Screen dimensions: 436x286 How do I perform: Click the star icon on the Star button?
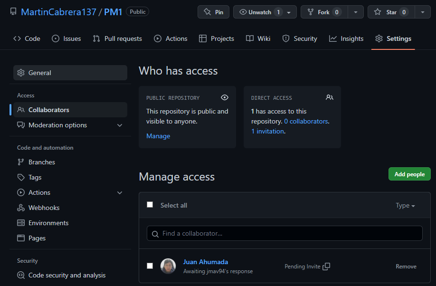(x=378, y=12)
